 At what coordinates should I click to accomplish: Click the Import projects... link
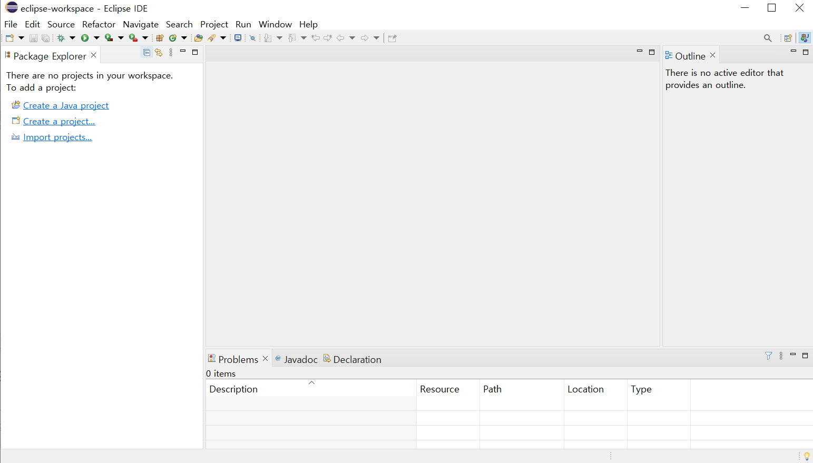point(57,137)
